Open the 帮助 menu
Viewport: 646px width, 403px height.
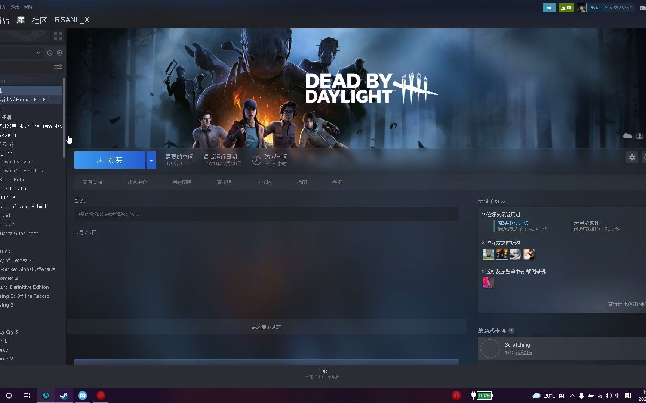(28, 7)
